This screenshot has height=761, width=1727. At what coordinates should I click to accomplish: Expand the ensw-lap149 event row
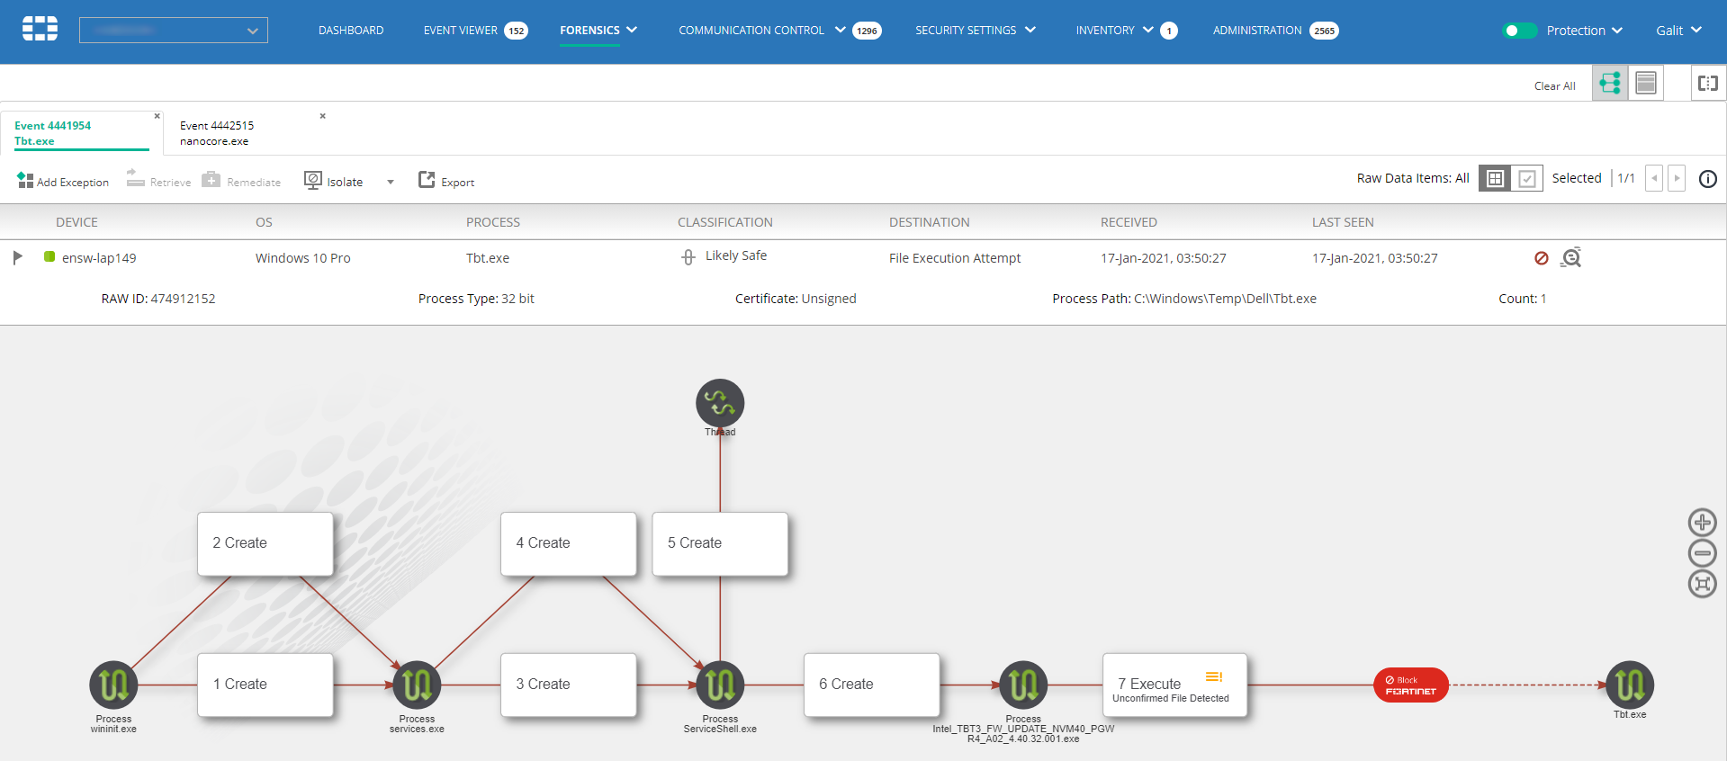(x=17, y=257)
